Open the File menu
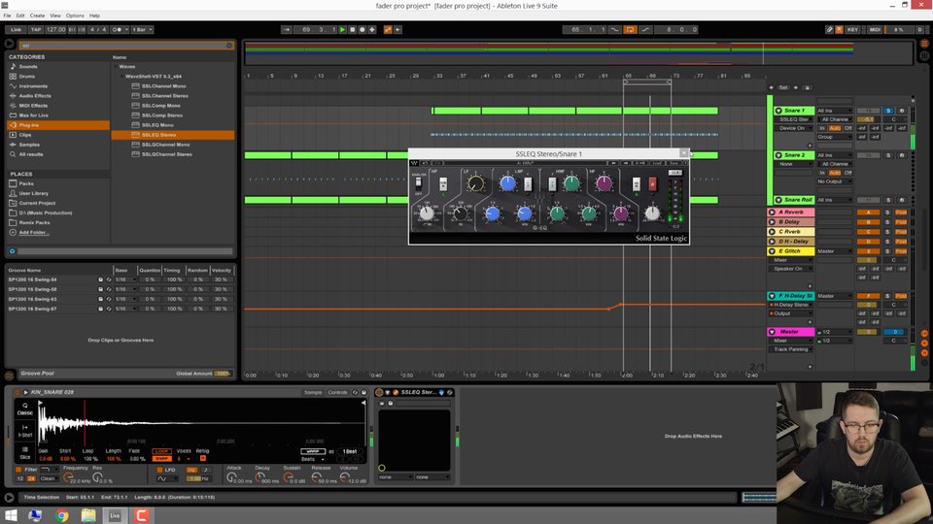The width and height of the screenshot is (933, 524). (x=7, y=16)
